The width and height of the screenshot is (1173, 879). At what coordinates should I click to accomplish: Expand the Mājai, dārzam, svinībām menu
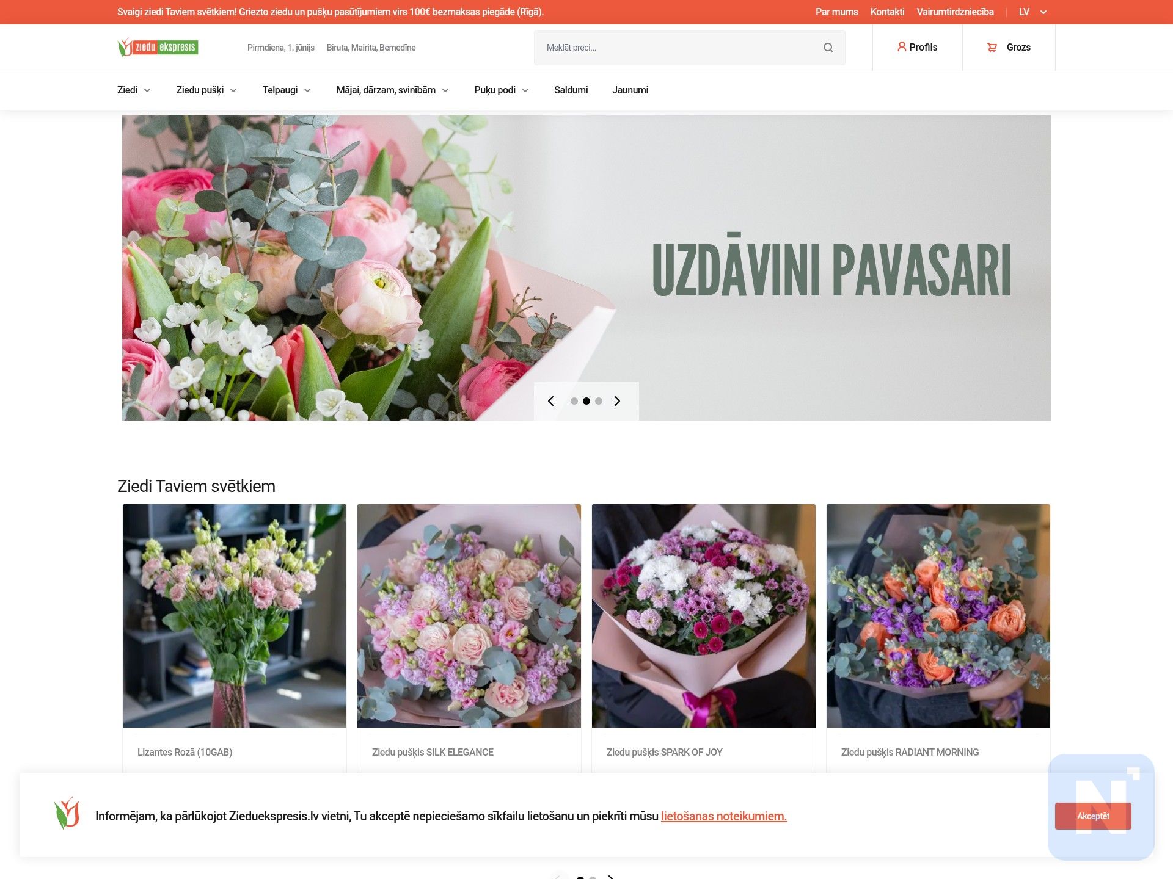tap(392, 90)
